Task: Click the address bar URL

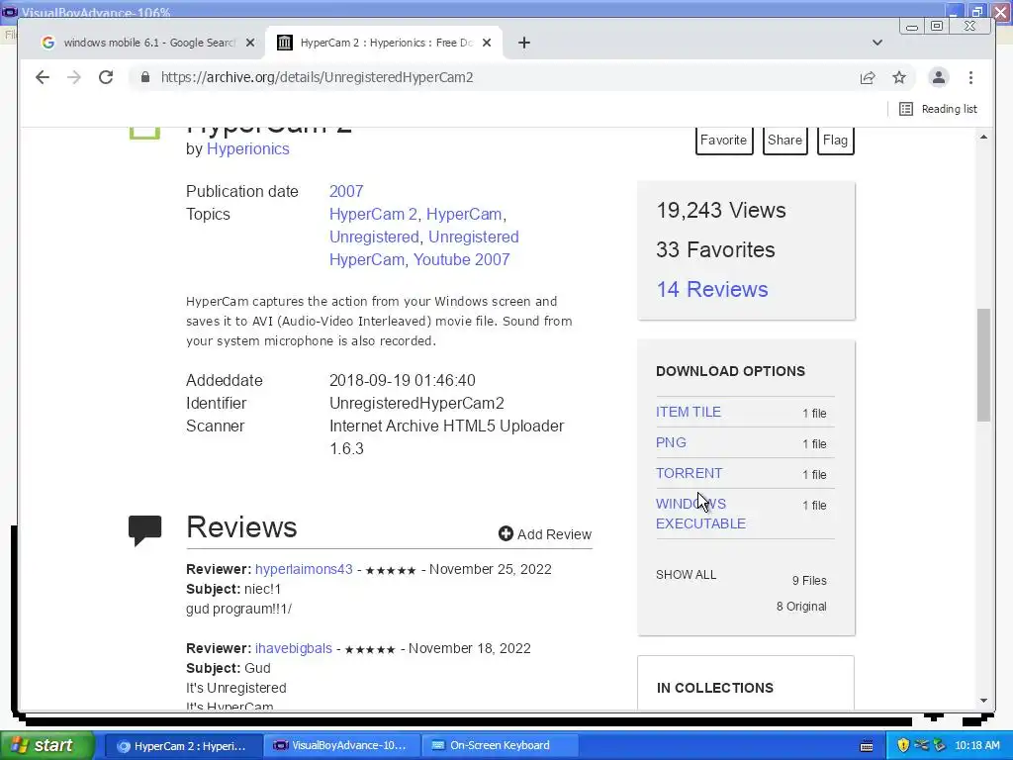Action: point(318,77)
